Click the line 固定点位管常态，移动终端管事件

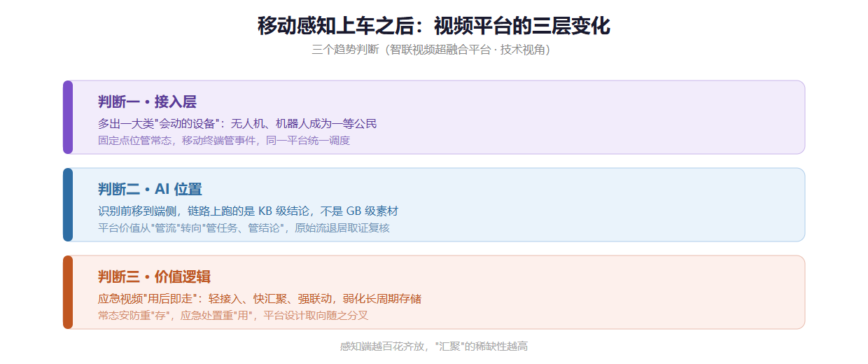pyautogui.click(x=224, y=140)
